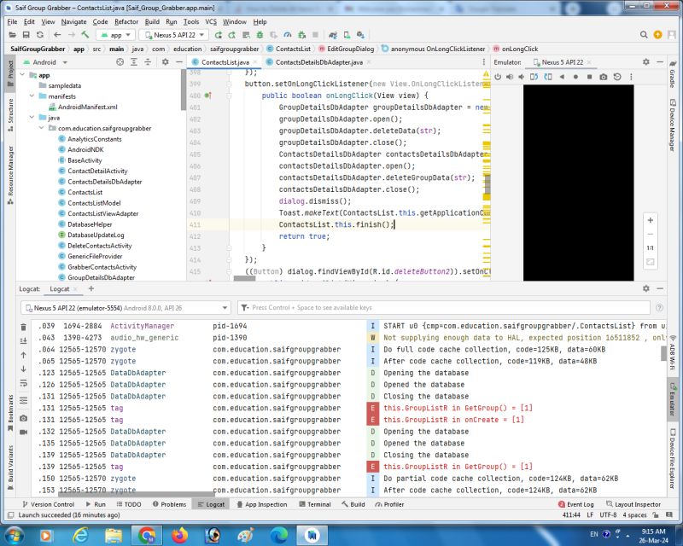This screenshot has width=683, height=546.
Task: Take a screenshot with the emulator camera icon
Action: (x=603, y=75)
